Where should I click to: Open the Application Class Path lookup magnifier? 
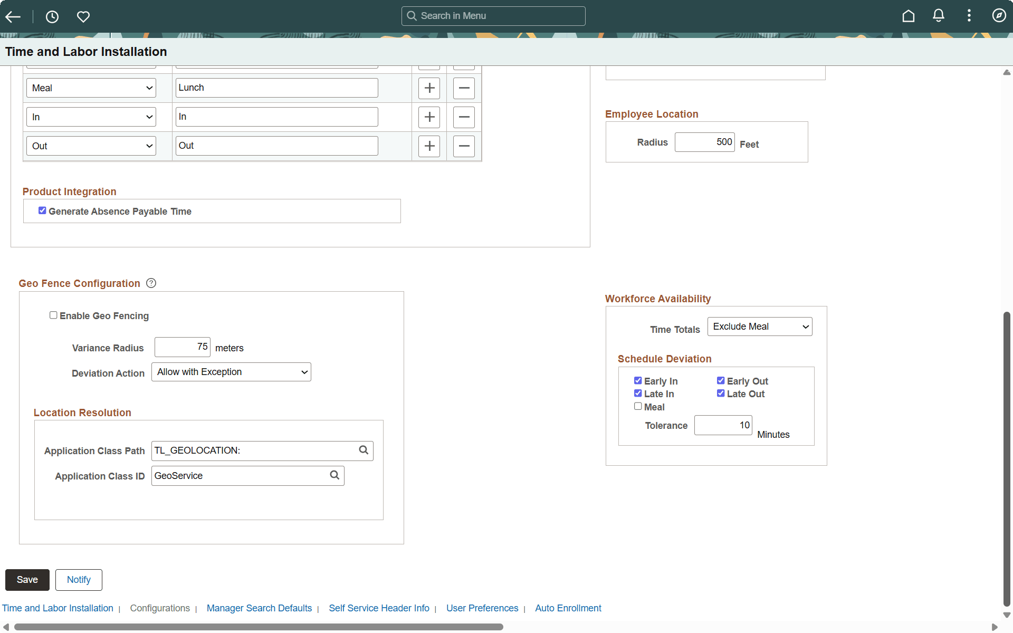(x=364, y=450)
